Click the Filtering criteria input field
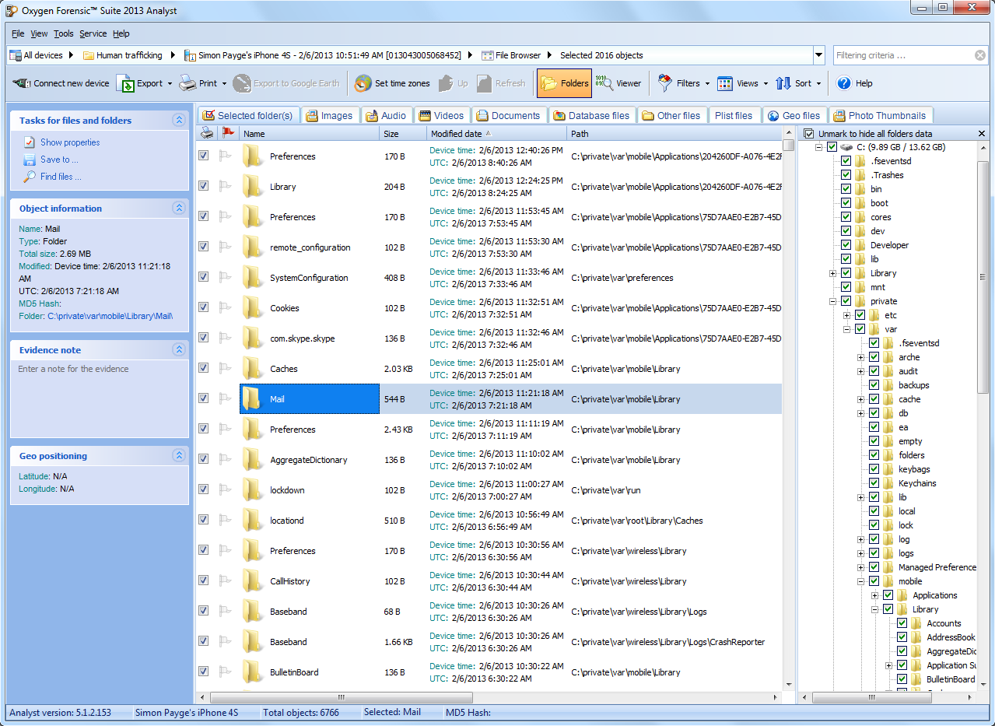Image resolution: width=995 pixels, height=726 pixels. point(902,55)
